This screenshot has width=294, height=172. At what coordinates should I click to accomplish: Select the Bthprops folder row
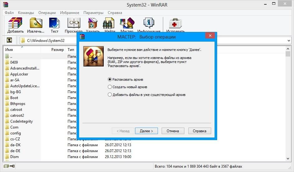[40, 104]
